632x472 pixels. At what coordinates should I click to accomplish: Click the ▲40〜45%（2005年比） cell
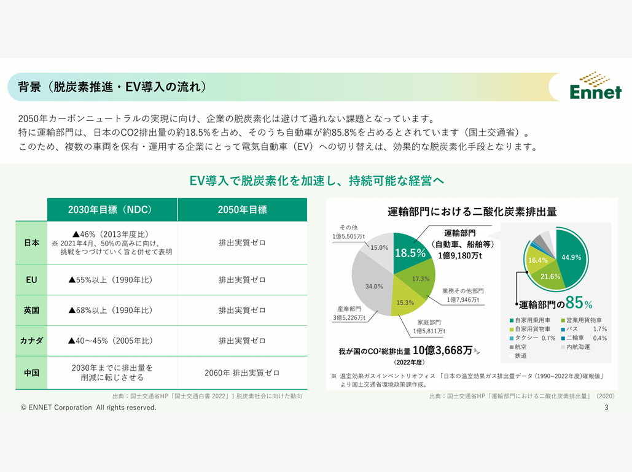(111, 341)
